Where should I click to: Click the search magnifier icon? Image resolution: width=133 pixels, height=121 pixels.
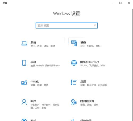pyautogui.click(x=95, y=26)
